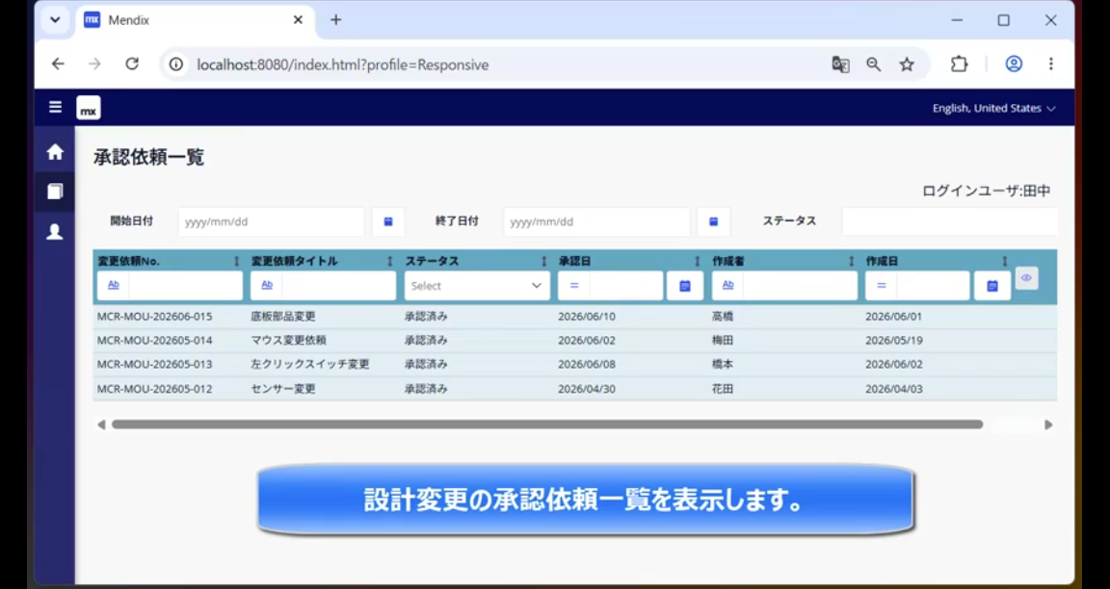
Task: Open the user profile sidebar icon
Action: point(55,231)
